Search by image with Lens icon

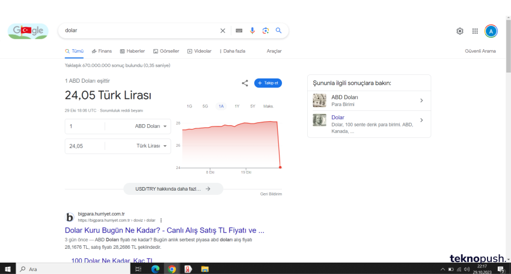[265, 31]
